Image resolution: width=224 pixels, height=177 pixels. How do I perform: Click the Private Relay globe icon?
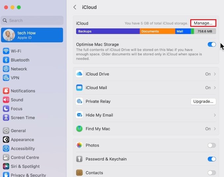79,102
